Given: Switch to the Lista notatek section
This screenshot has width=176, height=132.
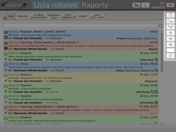Looking at the screenshot, I should (x=56, y=5).
